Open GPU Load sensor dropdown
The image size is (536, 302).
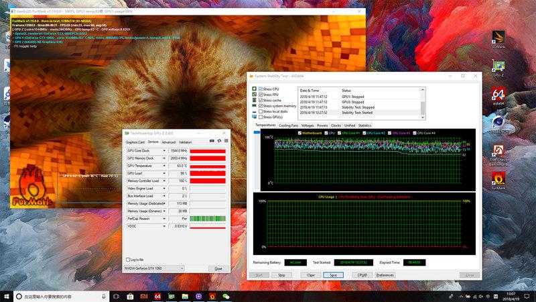pyautogui.click(x=164, y=173)
